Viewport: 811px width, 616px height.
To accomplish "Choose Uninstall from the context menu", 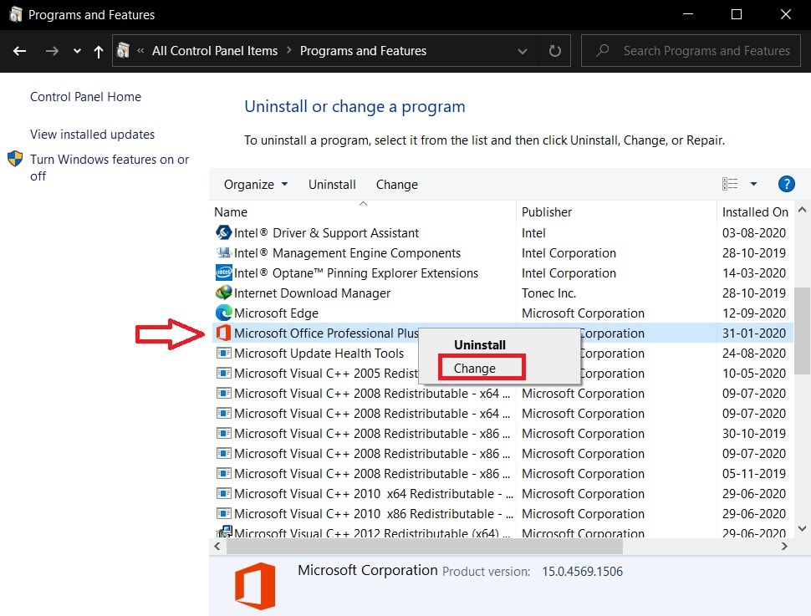I will (x=480, y=345).
